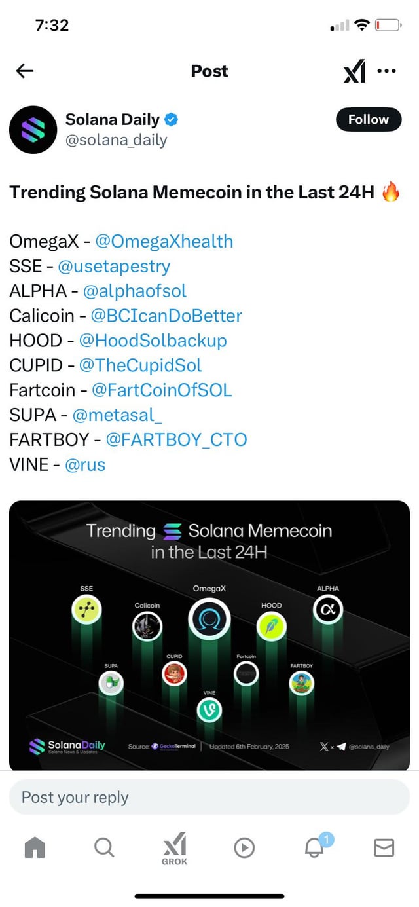Tap the @HoodSolbackup mention
The width and height of the screenshot is (419, 907).
[x=153, y=341]
